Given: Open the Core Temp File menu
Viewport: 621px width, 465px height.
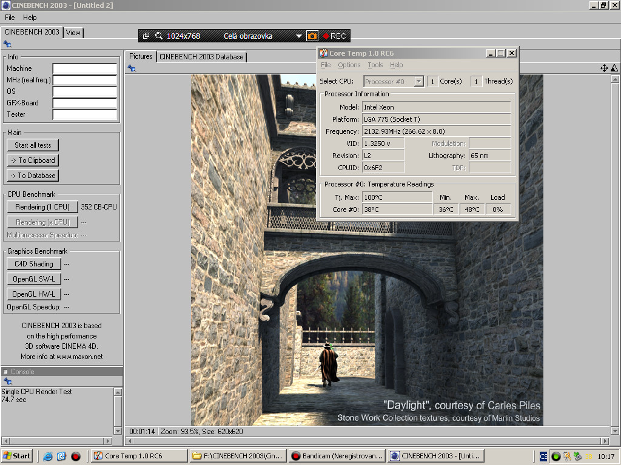Looking at the screenshot, I should (326, 65).
